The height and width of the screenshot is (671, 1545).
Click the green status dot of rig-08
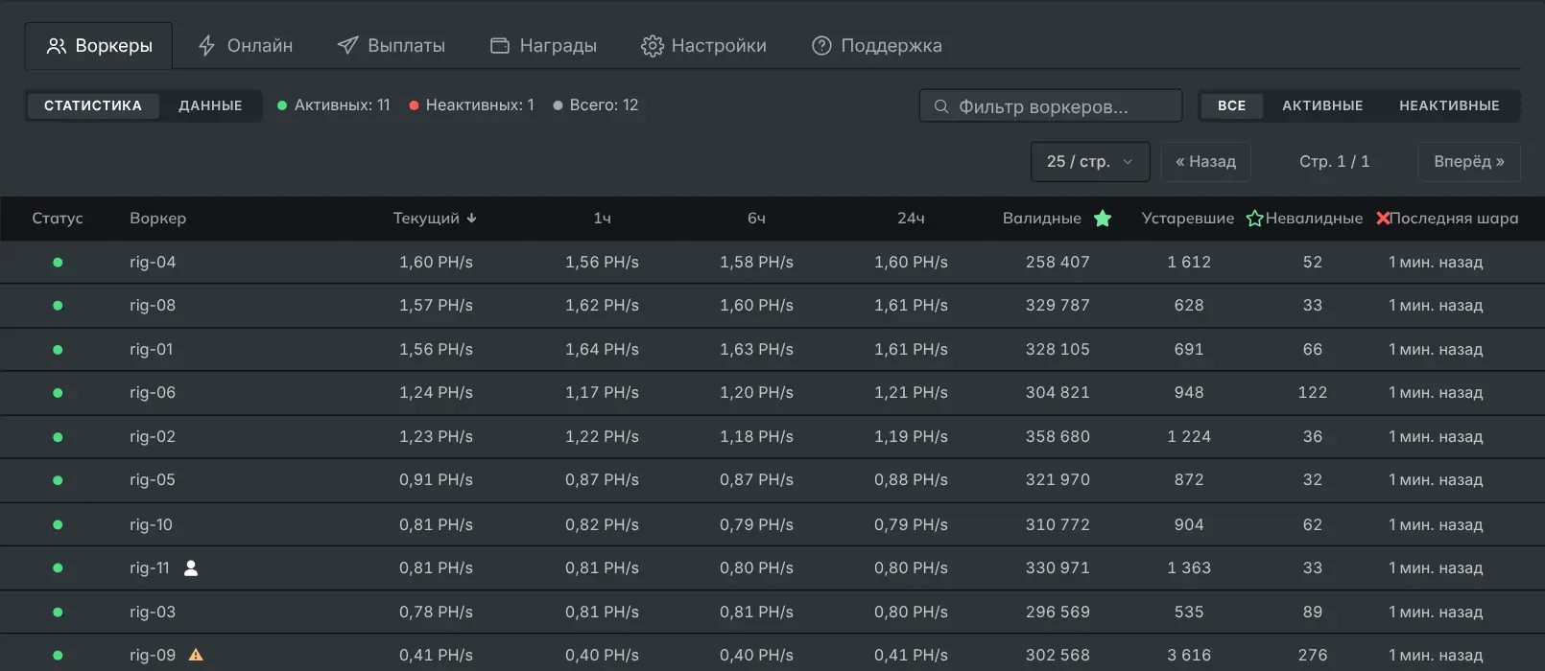coord(58,306)
